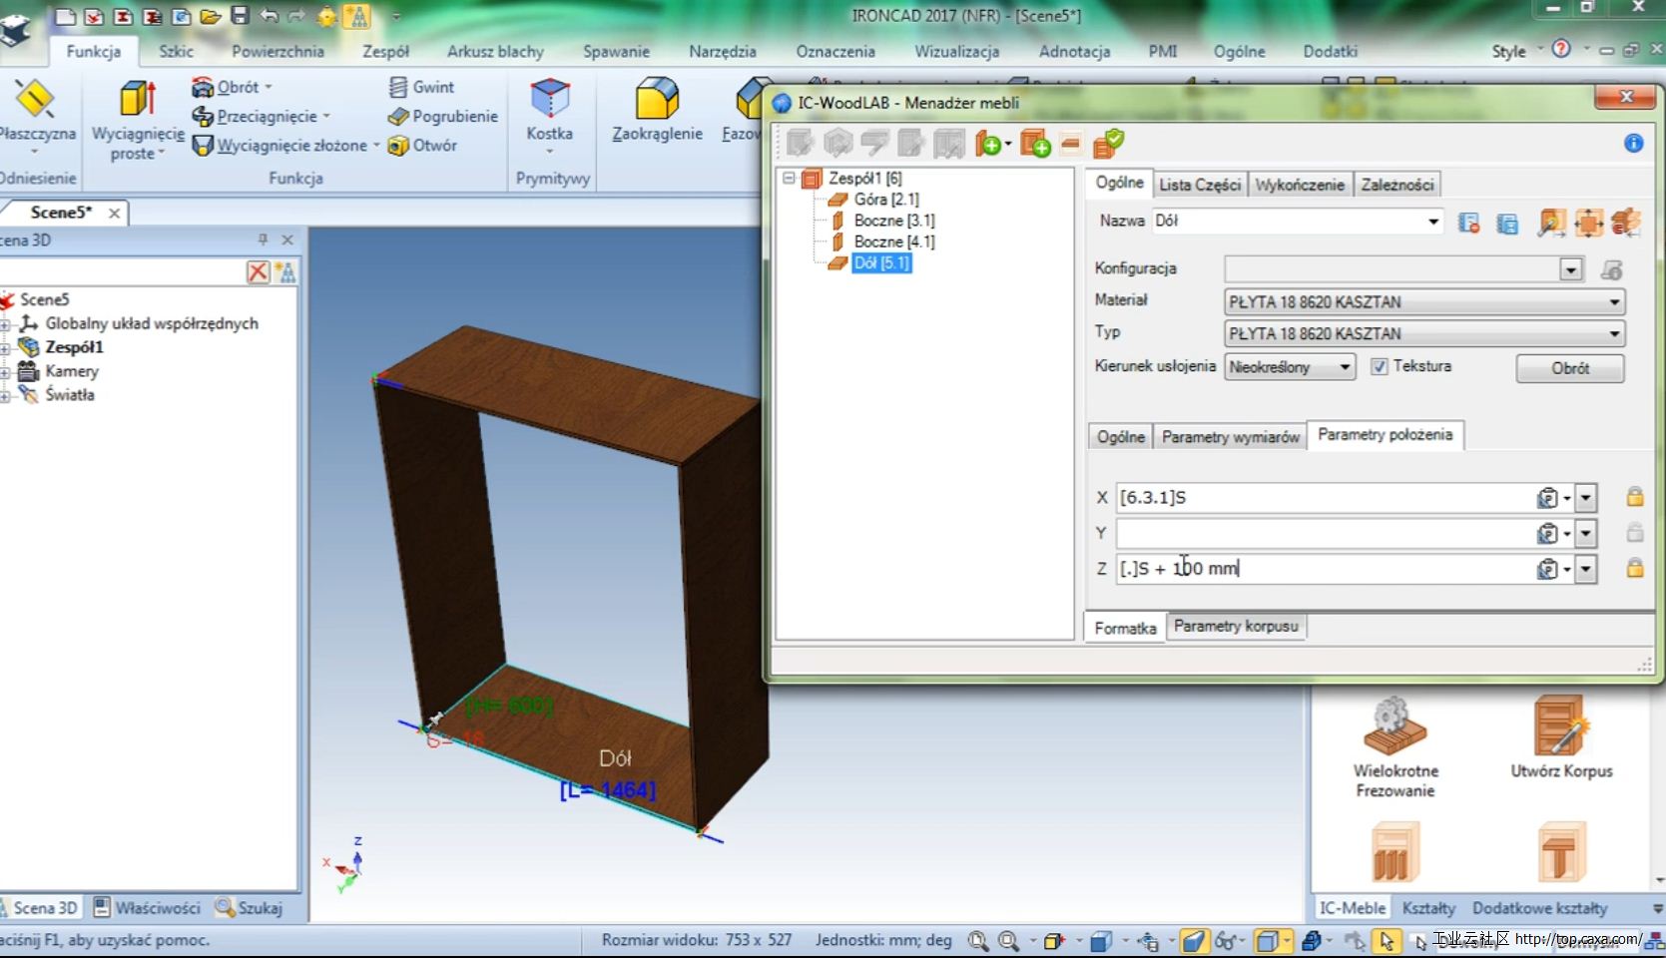Click the remove element minus icon in Menadżer mebli

(1071, 144)
